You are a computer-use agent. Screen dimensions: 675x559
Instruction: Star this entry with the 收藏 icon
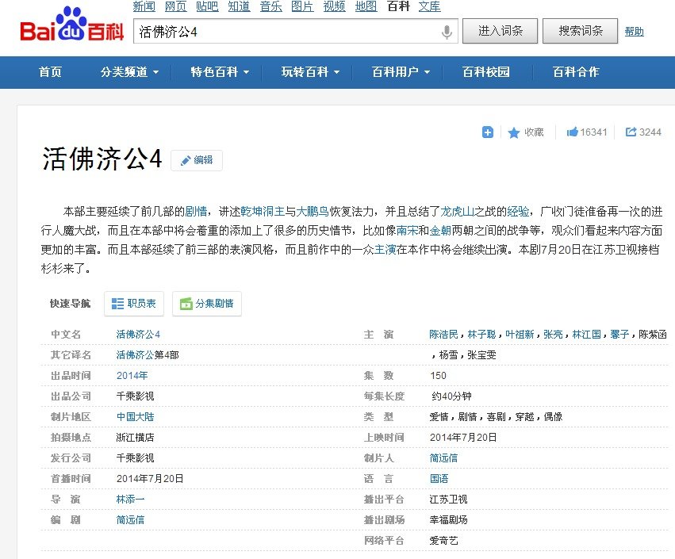[x=523, y=132]
